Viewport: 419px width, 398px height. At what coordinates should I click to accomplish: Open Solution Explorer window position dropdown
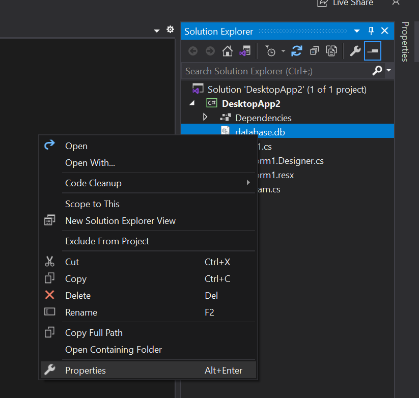[x=357, y=31]
